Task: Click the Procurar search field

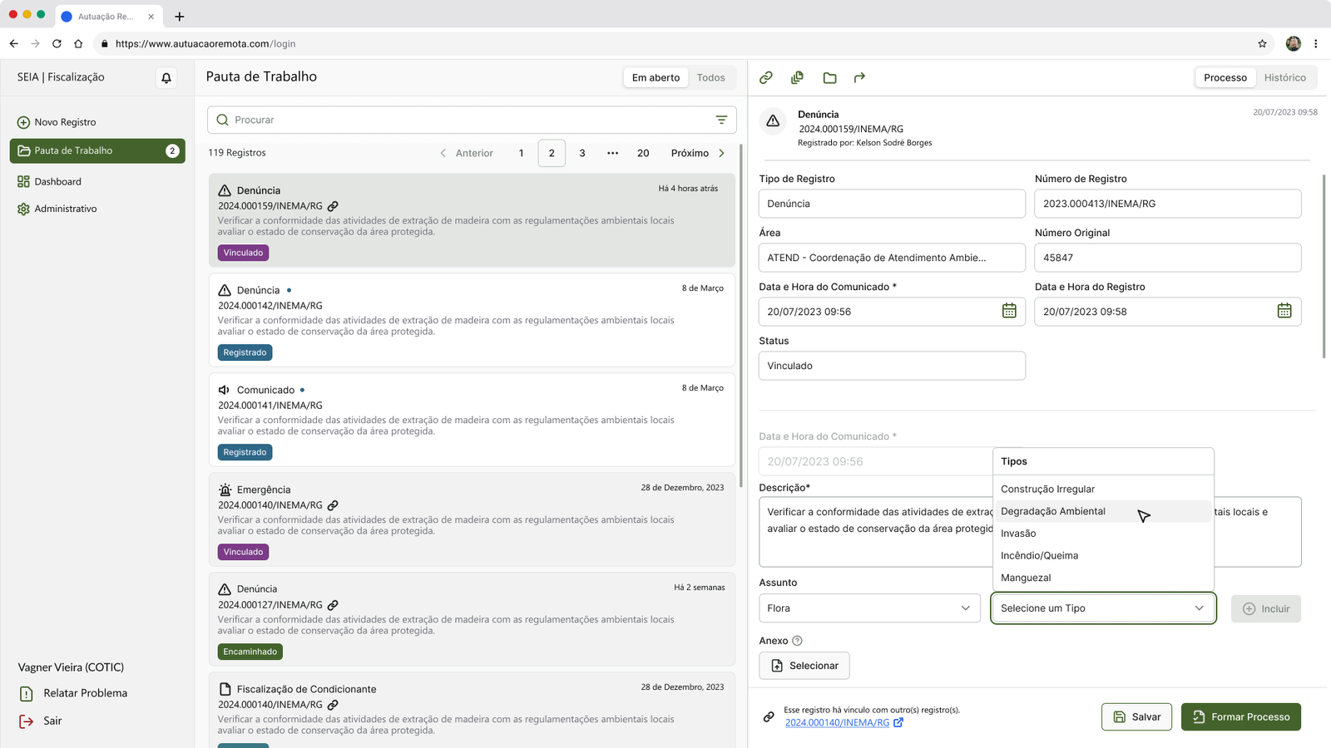Action: 466,120
